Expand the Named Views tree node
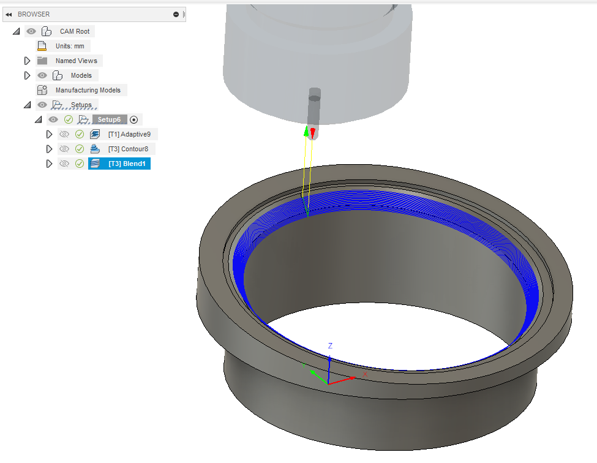The height and width of the screenshot is (463, 597). tap(27, 60)
